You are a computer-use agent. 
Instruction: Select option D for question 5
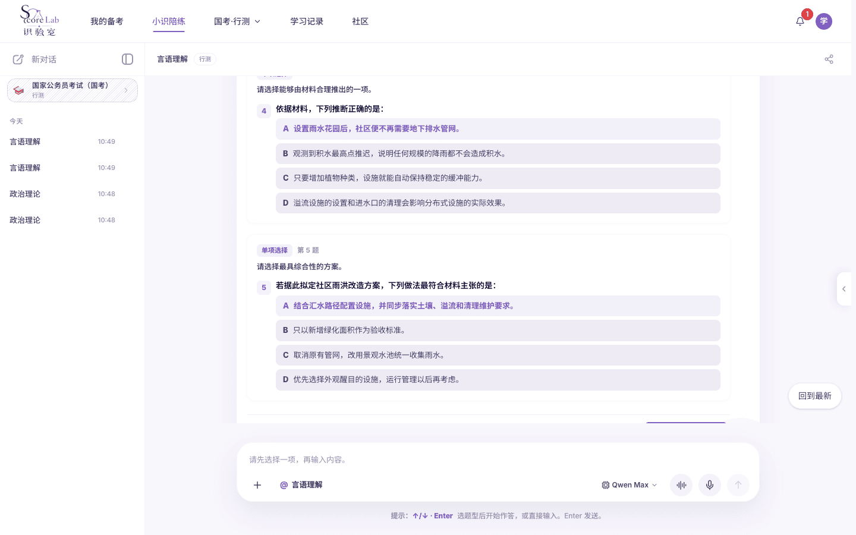point(498,380)
